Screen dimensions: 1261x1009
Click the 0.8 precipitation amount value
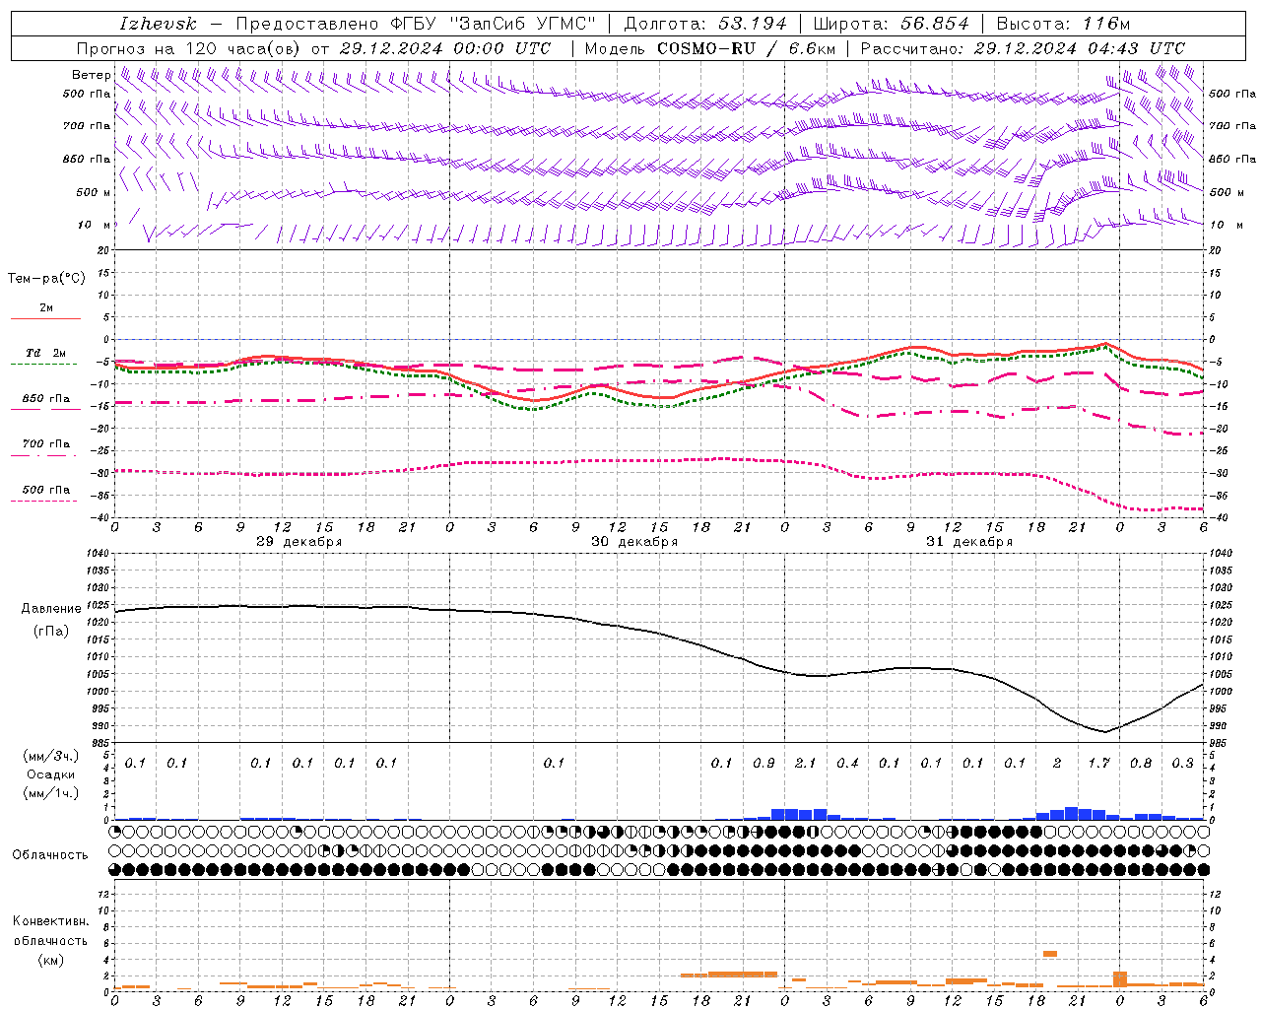tap(1141, 763)
